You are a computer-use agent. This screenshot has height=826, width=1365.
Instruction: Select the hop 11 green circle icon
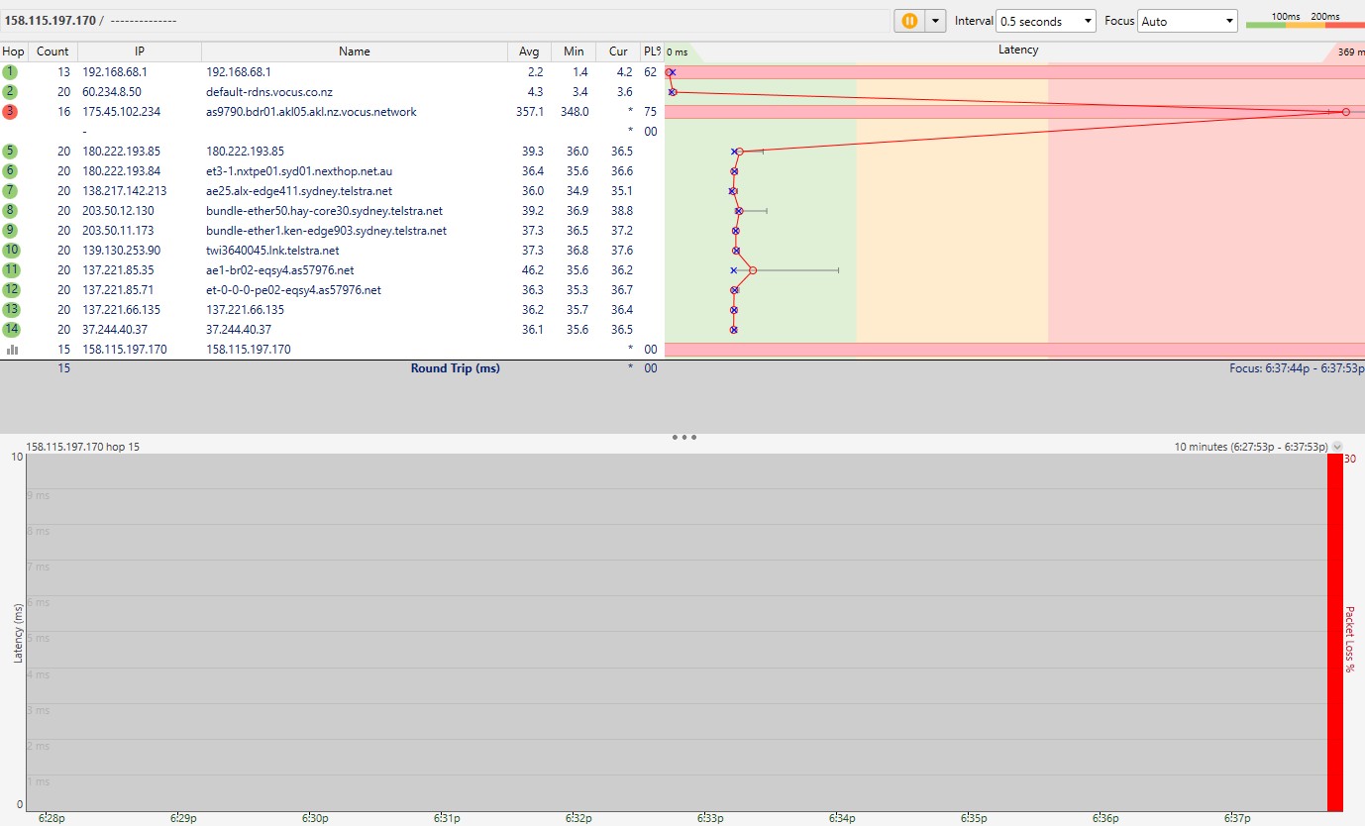11,270
